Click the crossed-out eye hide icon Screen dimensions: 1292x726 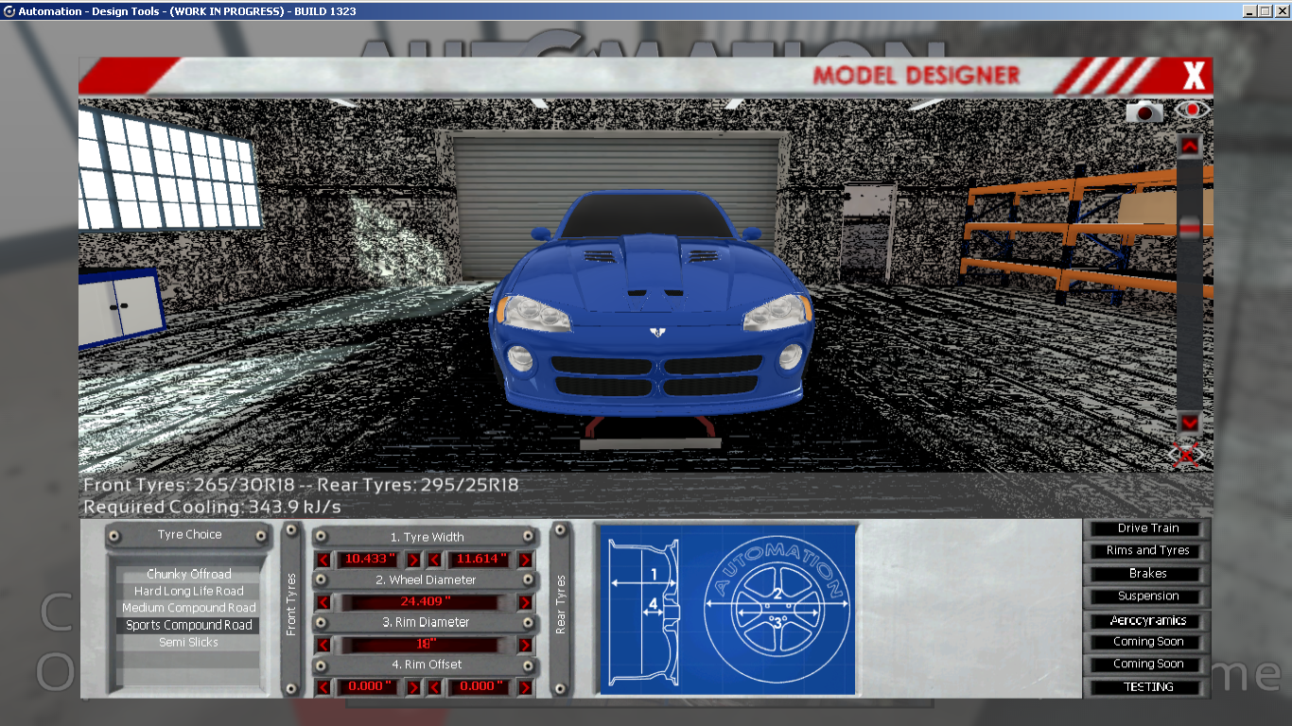[1185, 455]
